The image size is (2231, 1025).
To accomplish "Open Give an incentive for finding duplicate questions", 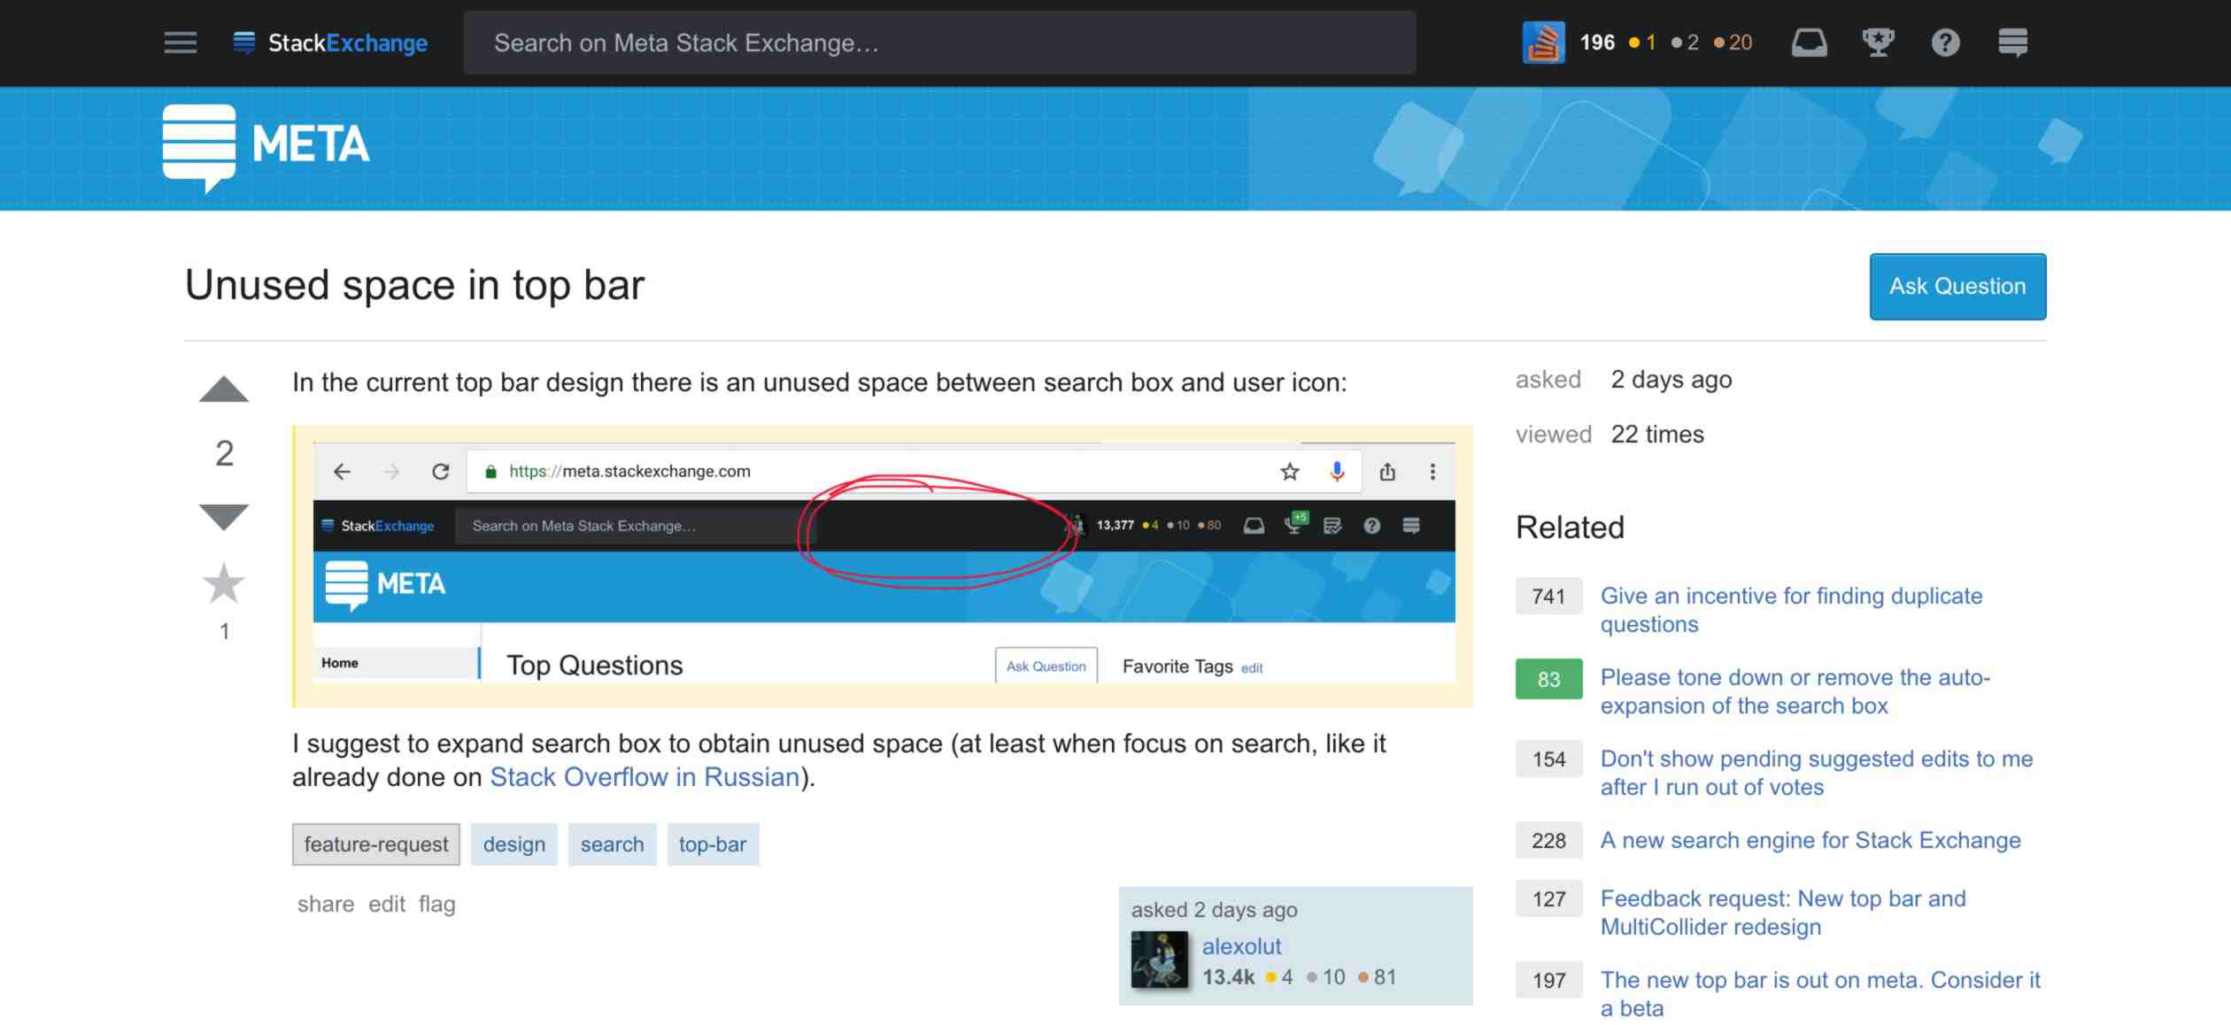I will (1791, 610).
